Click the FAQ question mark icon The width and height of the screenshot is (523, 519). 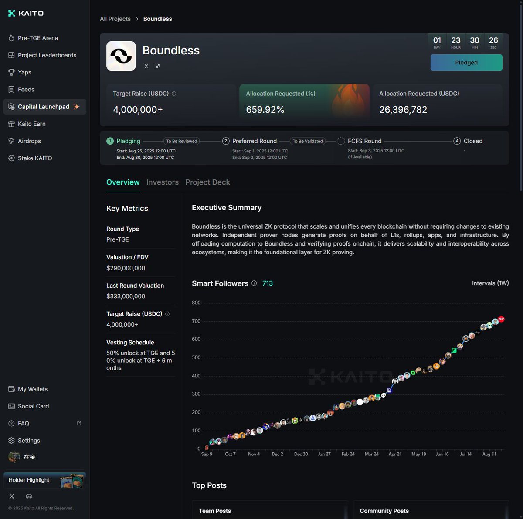[11, 423]
